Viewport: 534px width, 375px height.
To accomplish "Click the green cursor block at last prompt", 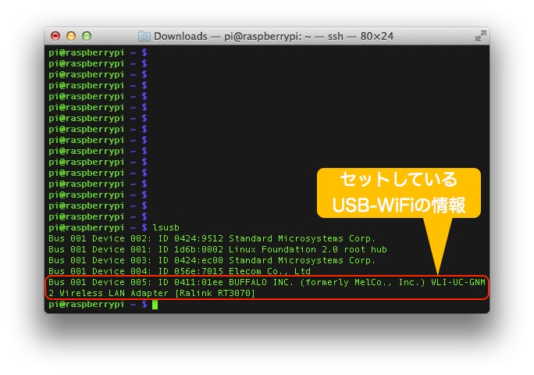I will coord(155,304).
